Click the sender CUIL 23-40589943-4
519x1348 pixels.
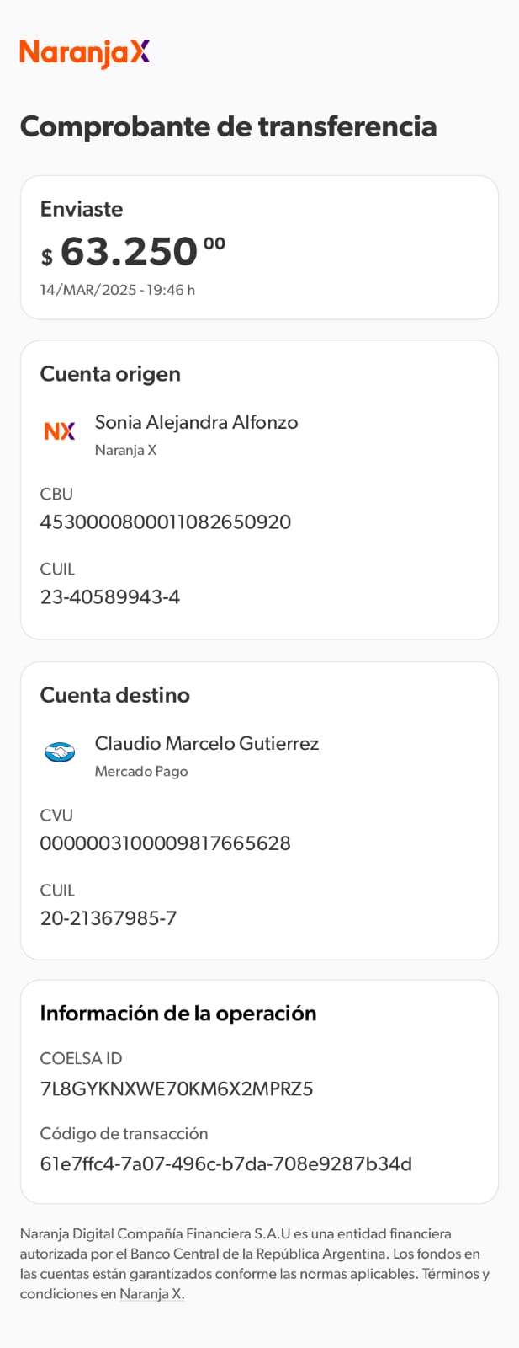pos(110,596)
